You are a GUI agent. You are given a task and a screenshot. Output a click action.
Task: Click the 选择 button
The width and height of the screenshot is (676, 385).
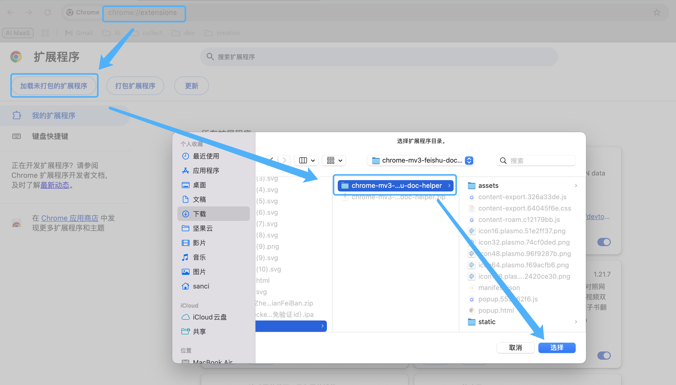click(557, 347)
